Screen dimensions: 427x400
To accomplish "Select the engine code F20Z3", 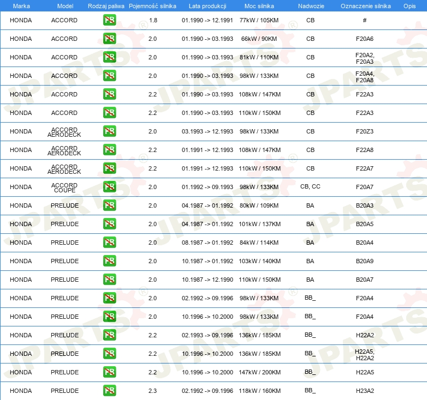I will coord(365,131).
